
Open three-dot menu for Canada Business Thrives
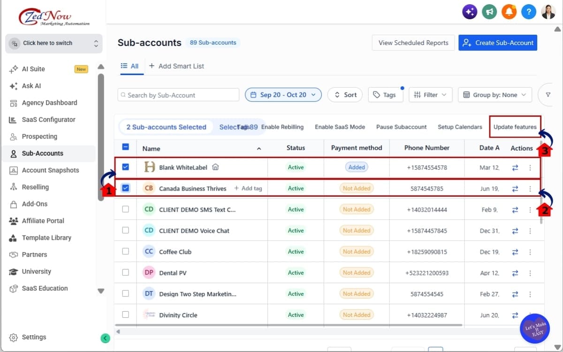coord(530,189)
